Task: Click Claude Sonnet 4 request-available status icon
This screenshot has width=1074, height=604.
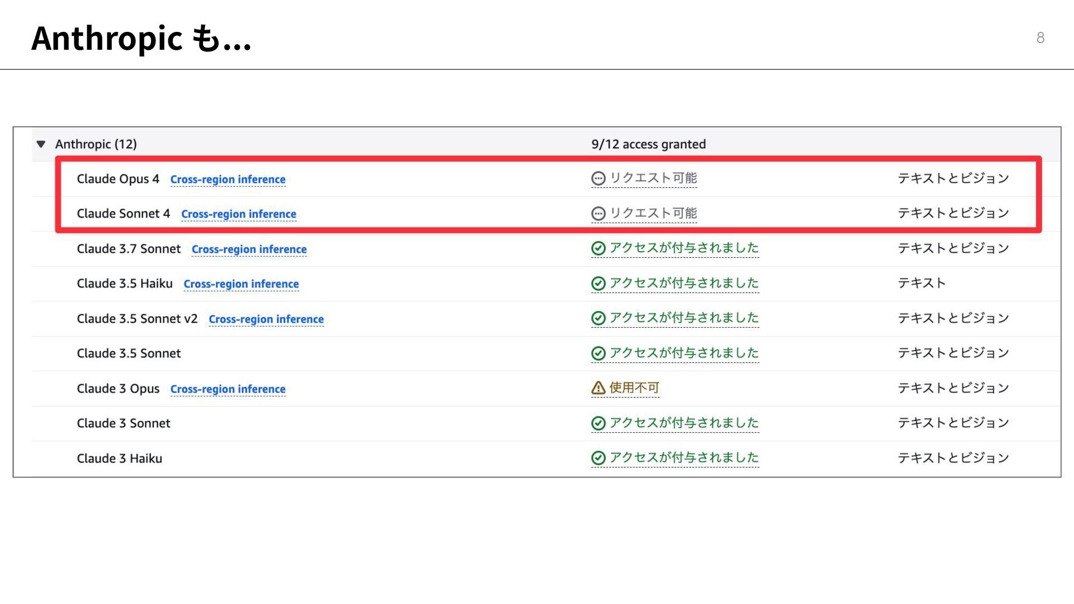Action: tap(598, 214)
